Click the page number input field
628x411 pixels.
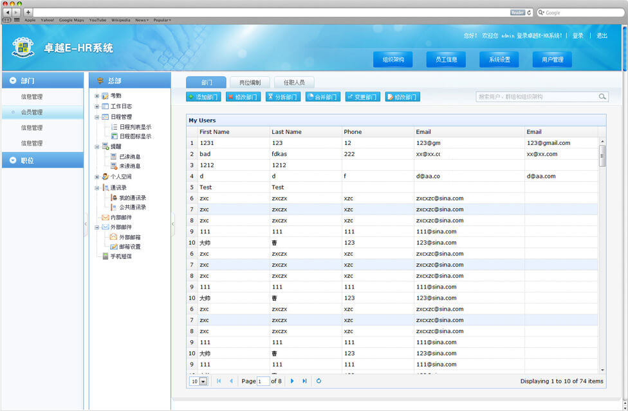[x=263, y=381]
